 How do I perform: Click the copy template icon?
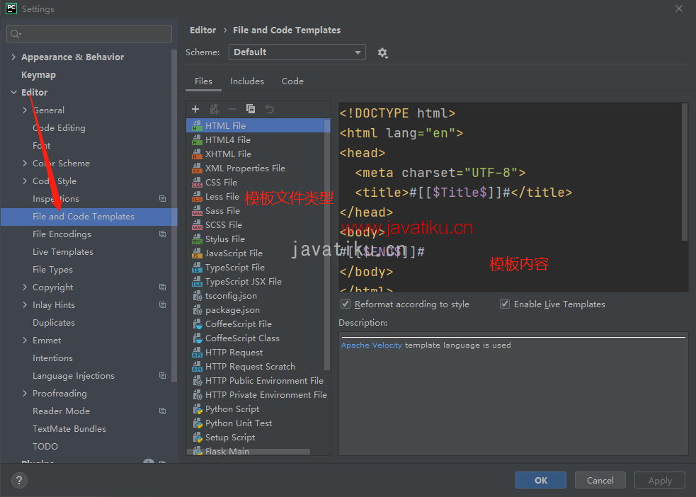click(x=251, y=109)
